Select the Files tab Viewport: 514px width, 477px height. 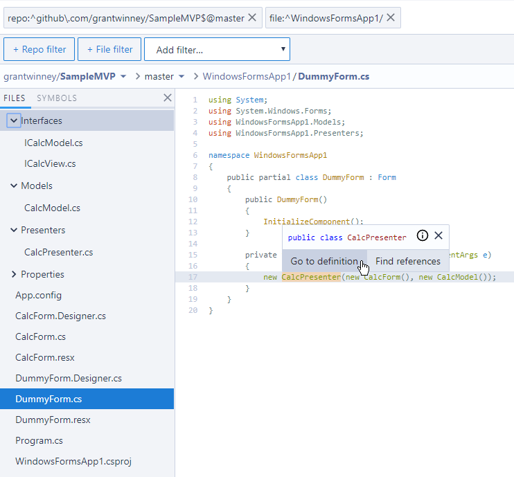15,98
